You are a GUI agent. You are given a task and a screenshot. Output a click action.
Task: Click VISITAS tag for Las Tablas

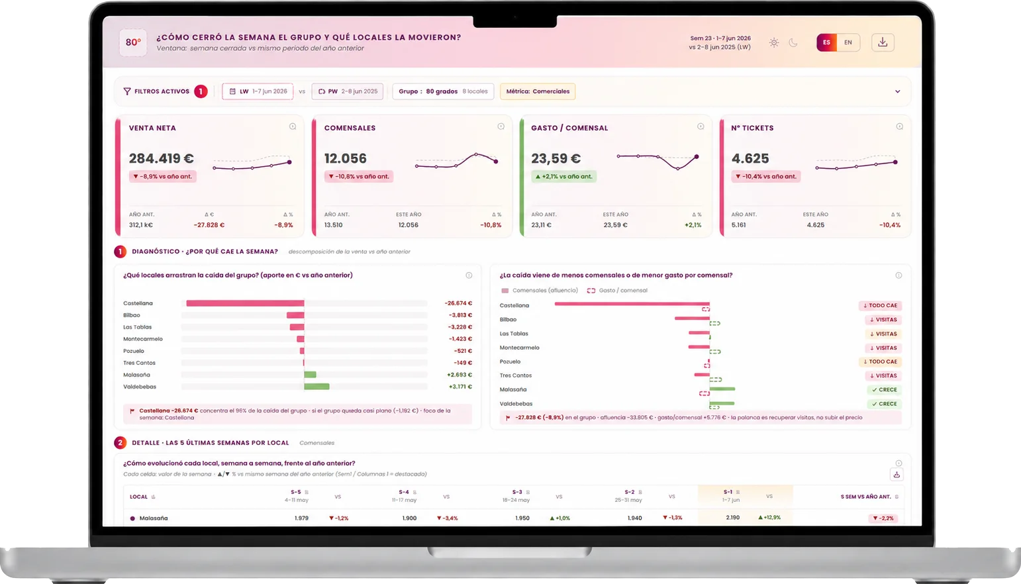tap(883, 334)
